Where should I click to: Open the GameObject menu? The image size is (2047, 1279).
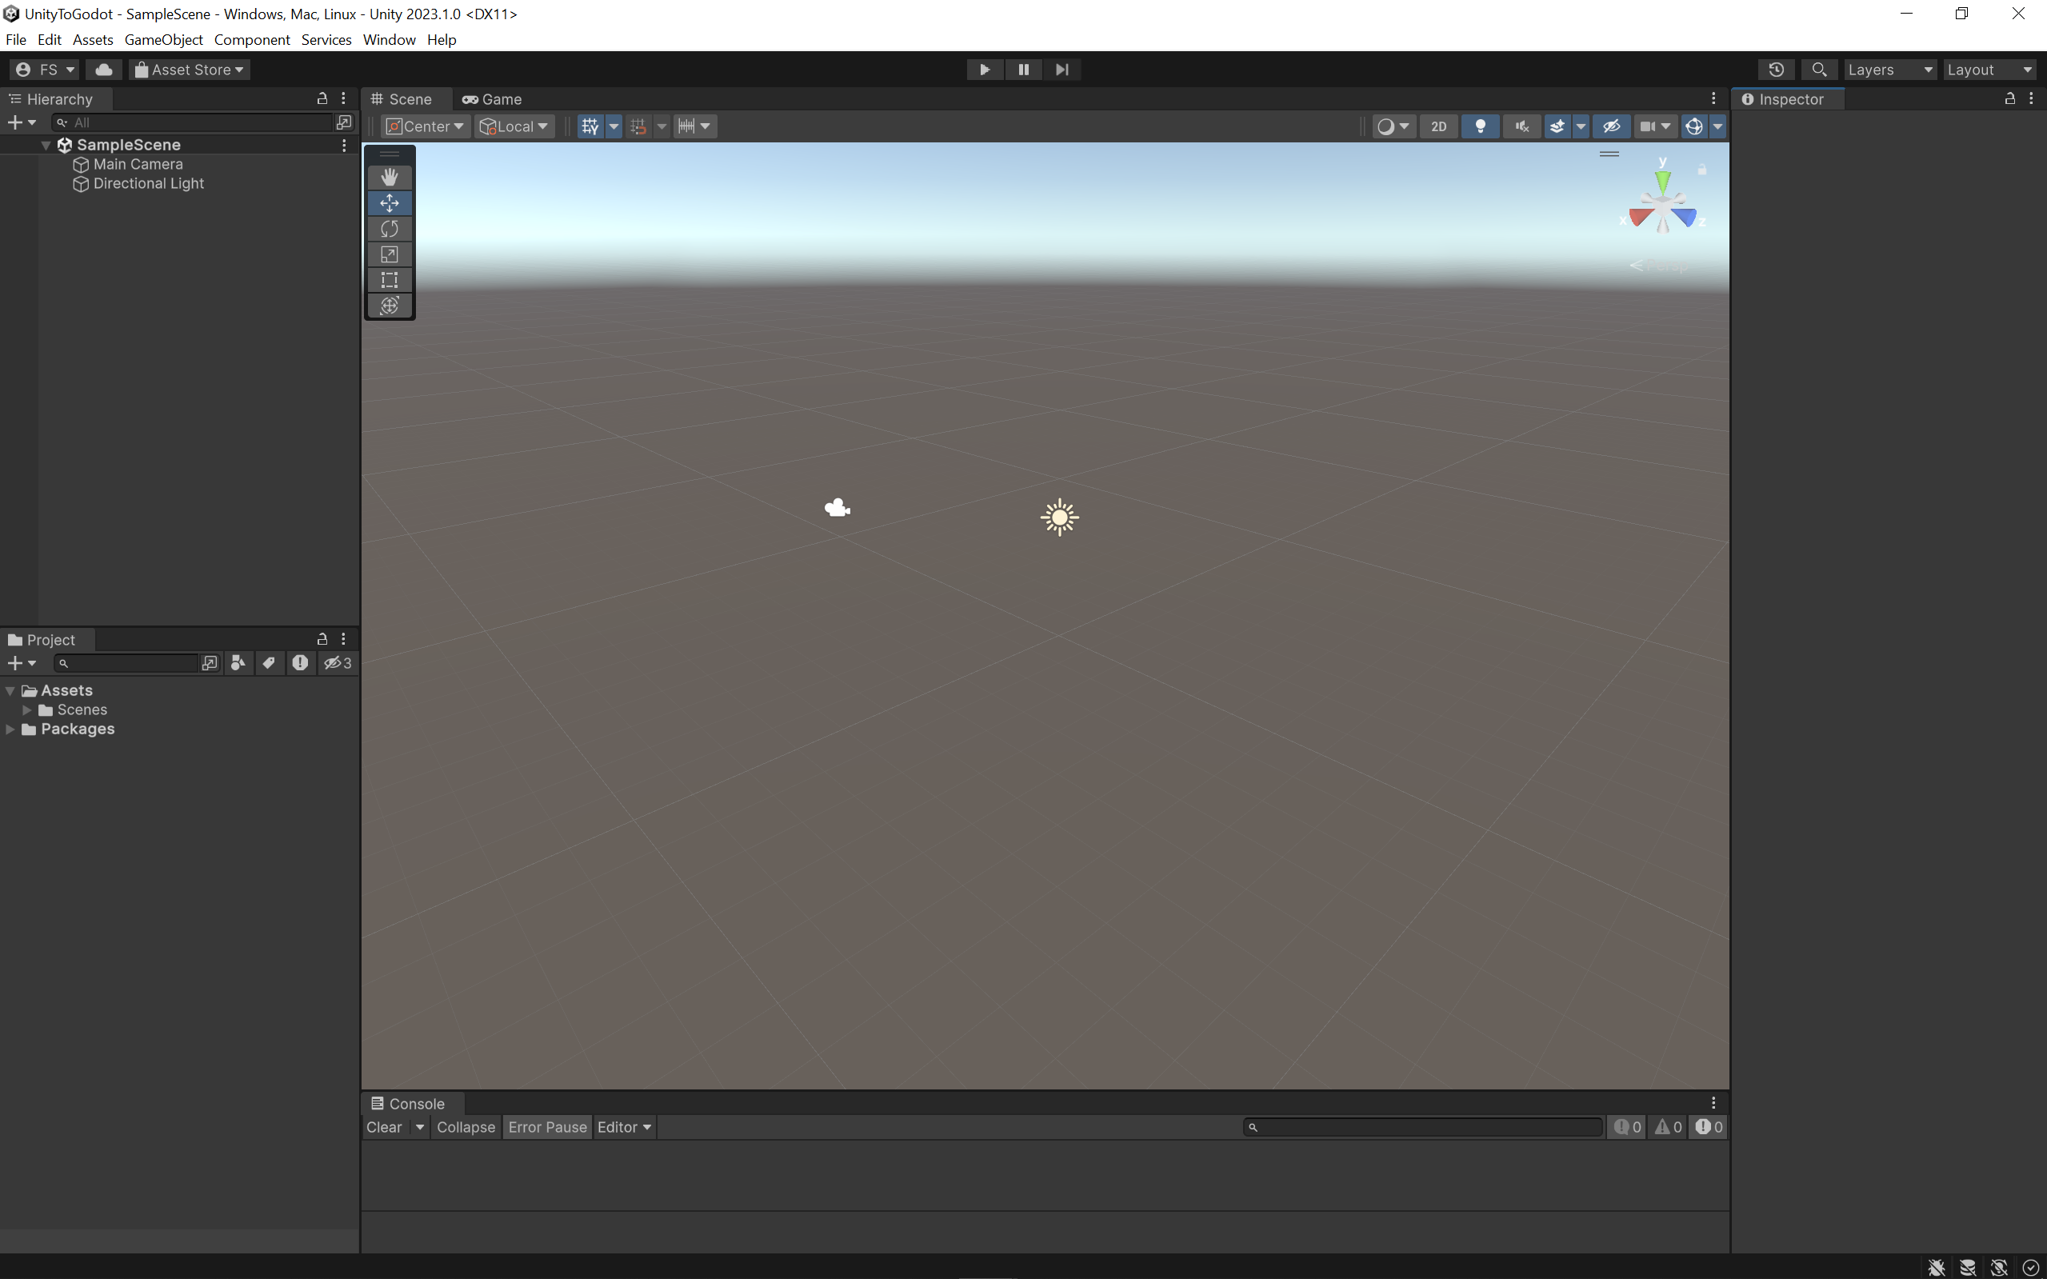[x=162, y=40]
